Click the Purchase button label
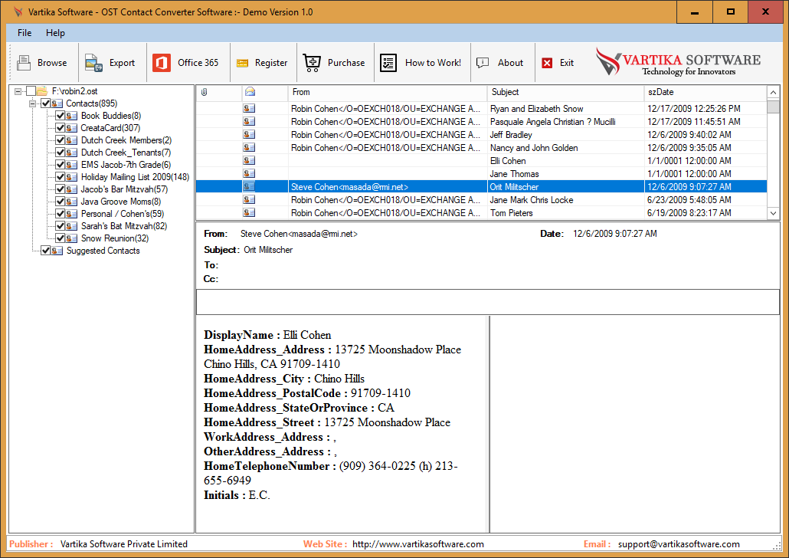Image resolution: width=789 pixels, height=558 pixels. 346,63
